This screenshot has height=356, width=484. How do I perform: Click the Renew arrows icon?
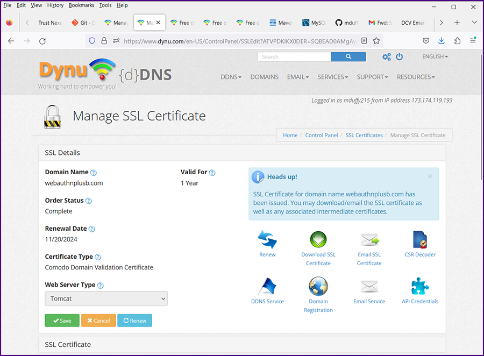[x=267, y=239]
